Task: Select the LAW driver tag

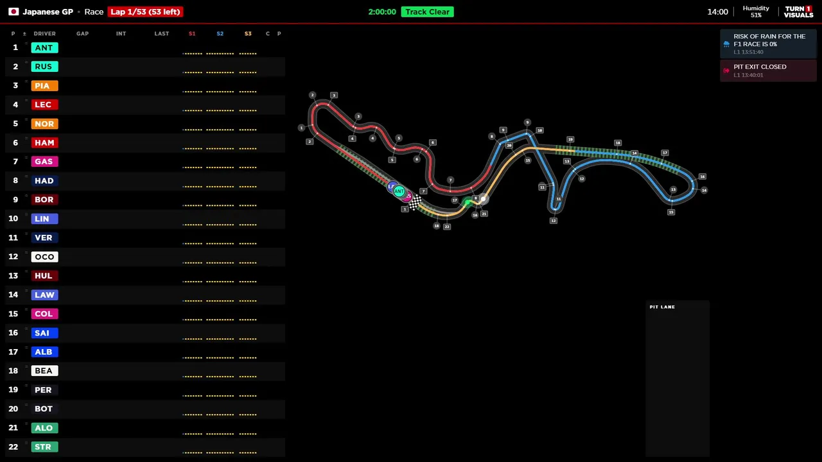Action: (x=44, y=295)
